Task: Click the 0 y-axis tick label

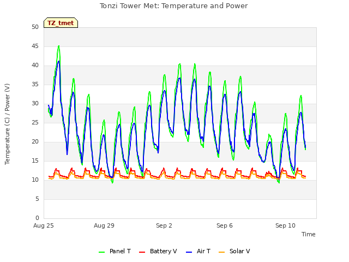Action: point(37,218)
